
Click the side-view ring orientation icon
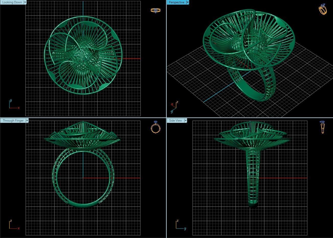tap(323, 127)
